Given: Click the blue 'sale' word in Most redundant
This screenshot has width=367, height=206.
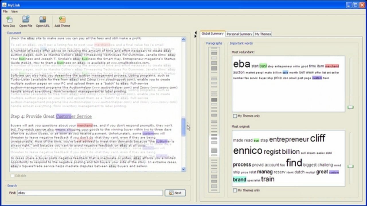Looking at the screenshot, I should point(285,73).
